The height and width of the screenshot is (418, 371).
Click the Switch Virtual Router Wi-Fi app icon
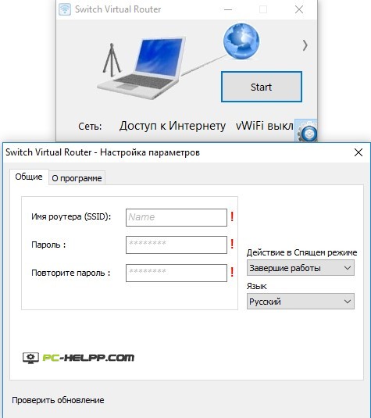[x=65, y=9]
